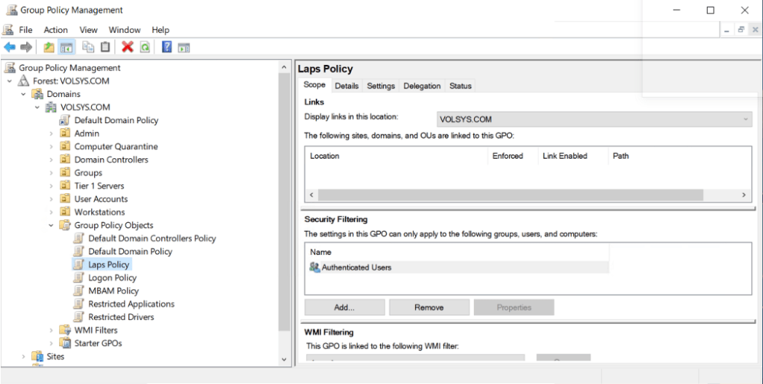
Task: Expand the Domain Controllers OU
Action: (x=52, y=160)
